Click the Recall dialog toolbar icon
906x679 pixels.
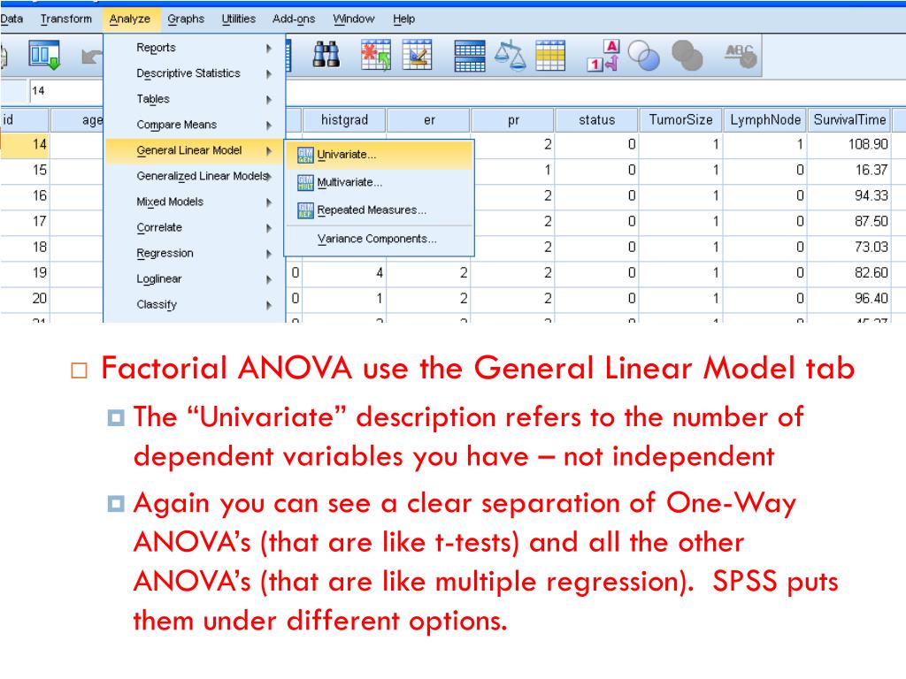(44, 56)
